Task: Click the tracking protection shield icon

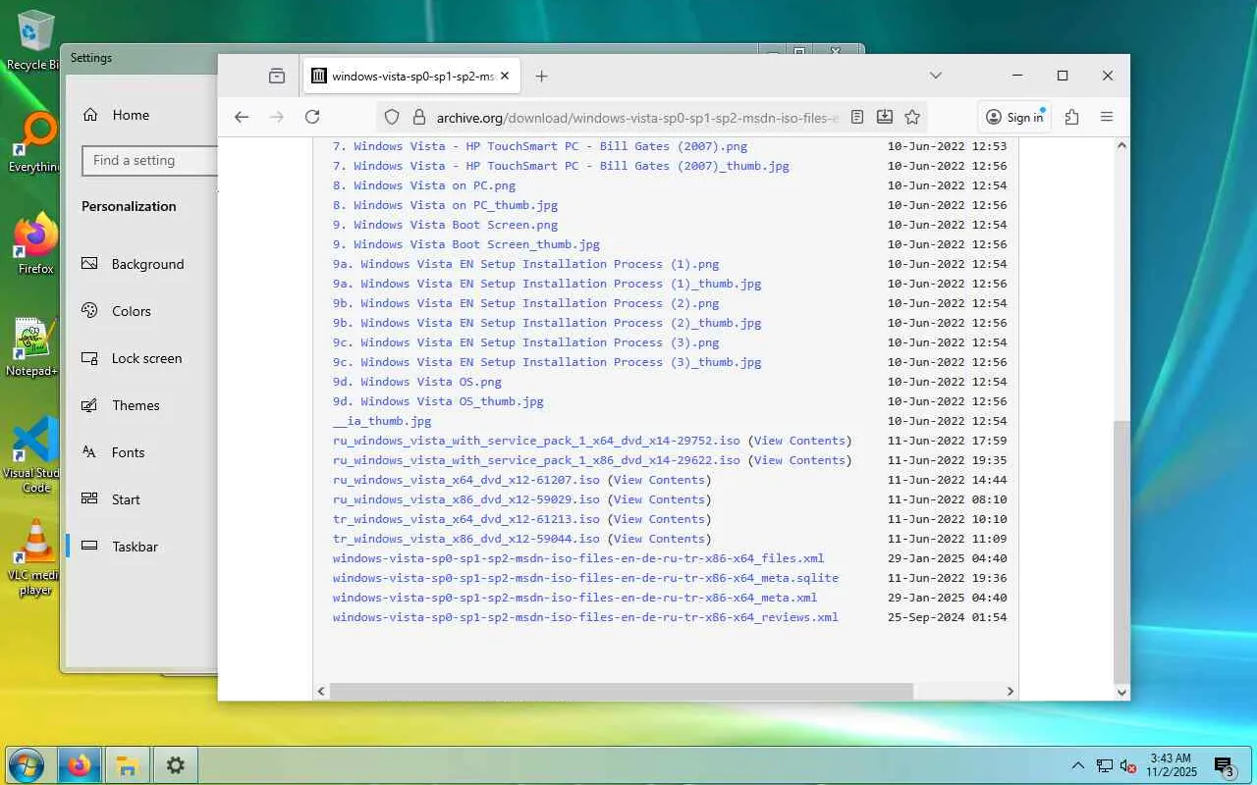Action: tap(392, 117)
